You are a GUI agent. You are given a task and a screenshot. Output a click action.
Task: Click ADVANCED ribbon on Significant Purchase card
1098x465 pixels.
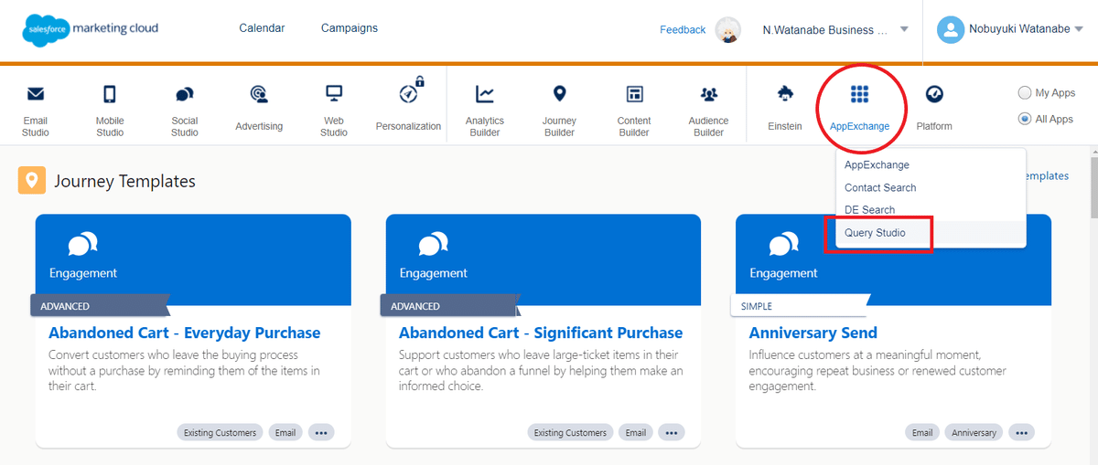tap(449, 306)
